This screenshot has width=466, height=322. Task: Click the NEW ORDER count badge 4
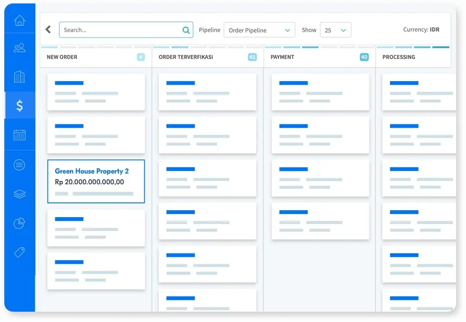[141, 57]
